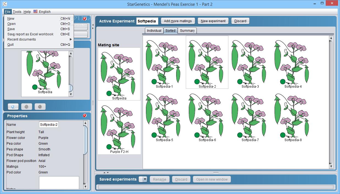Click the Matings value 100+
The image size is (340, 194).
coord(42,167)
